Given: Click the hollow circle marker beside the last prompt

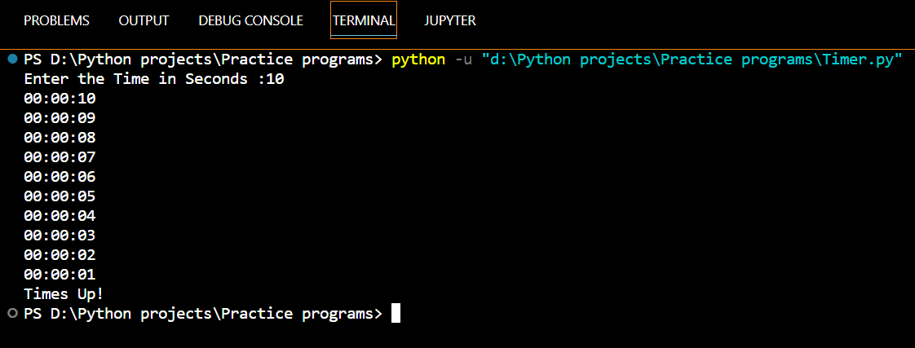Looking at the screenshot, I should coord(13,314).
